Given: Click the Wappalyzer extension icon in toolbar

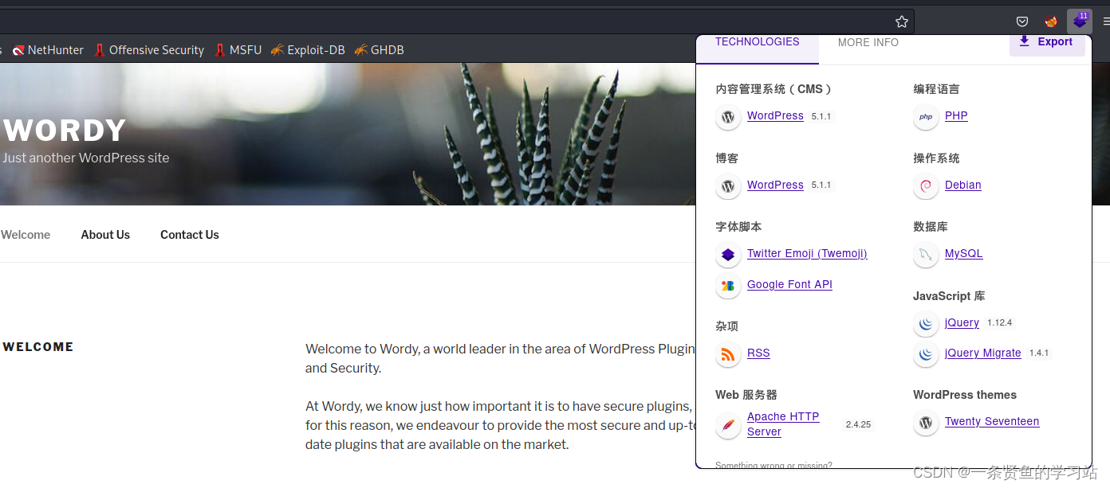Looking at the screenshot, I should click(1080, 21).
